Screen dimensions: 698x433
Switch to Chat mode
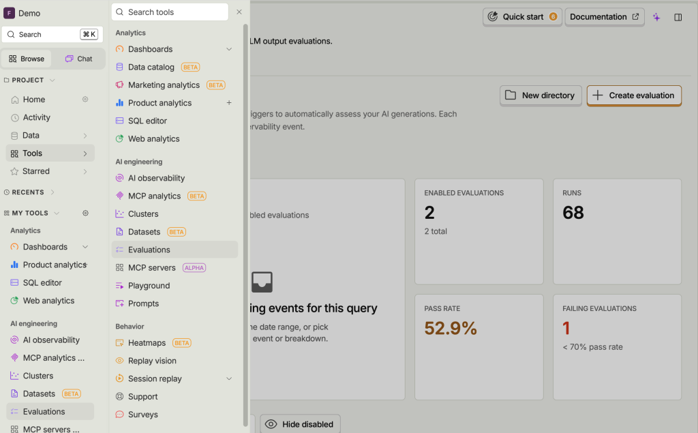click(x=78, y=59)
